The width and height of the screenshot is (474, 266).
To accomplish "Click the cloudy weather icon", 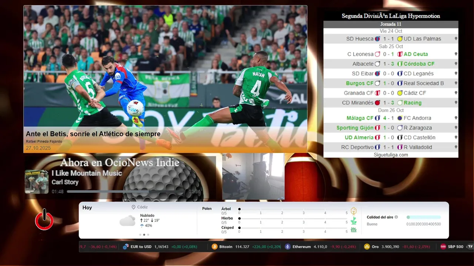I will 127,221.
